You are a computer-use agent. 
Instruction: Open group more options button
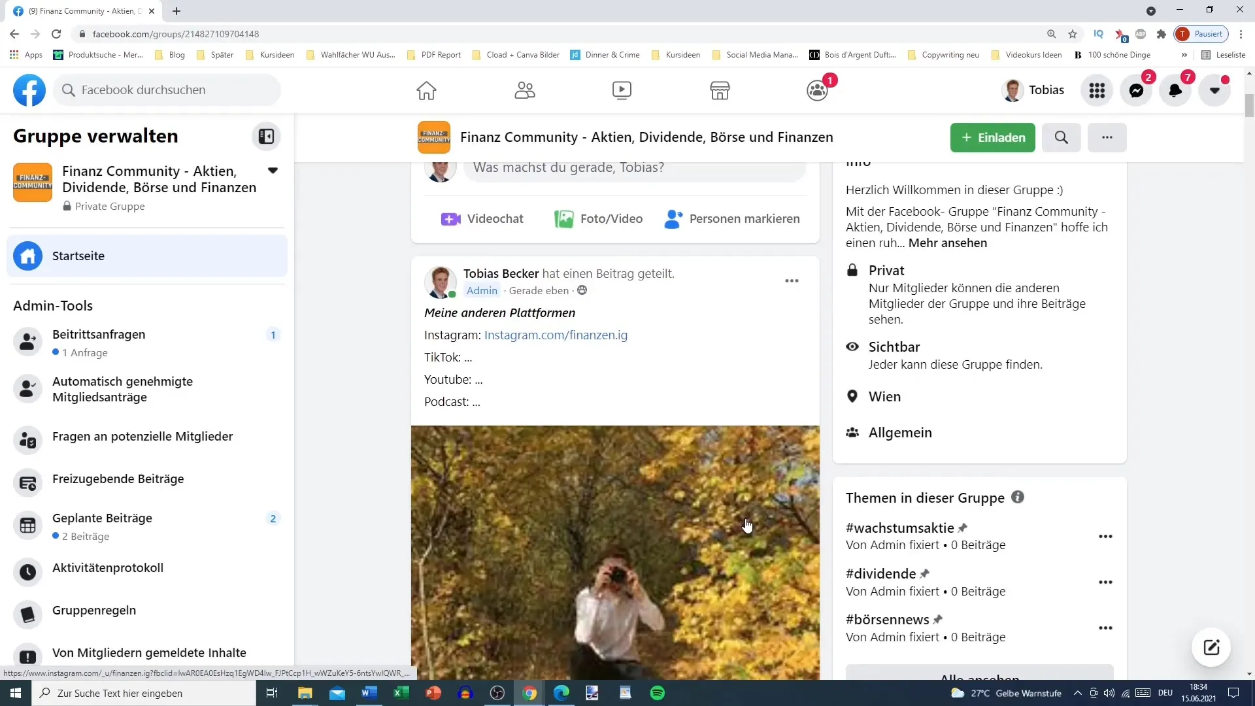(x=1107, y=137)
